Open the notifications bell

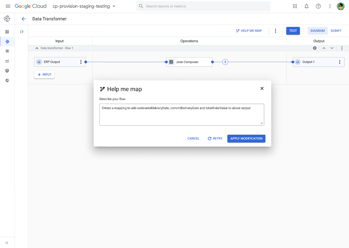(x=306, y=6)
